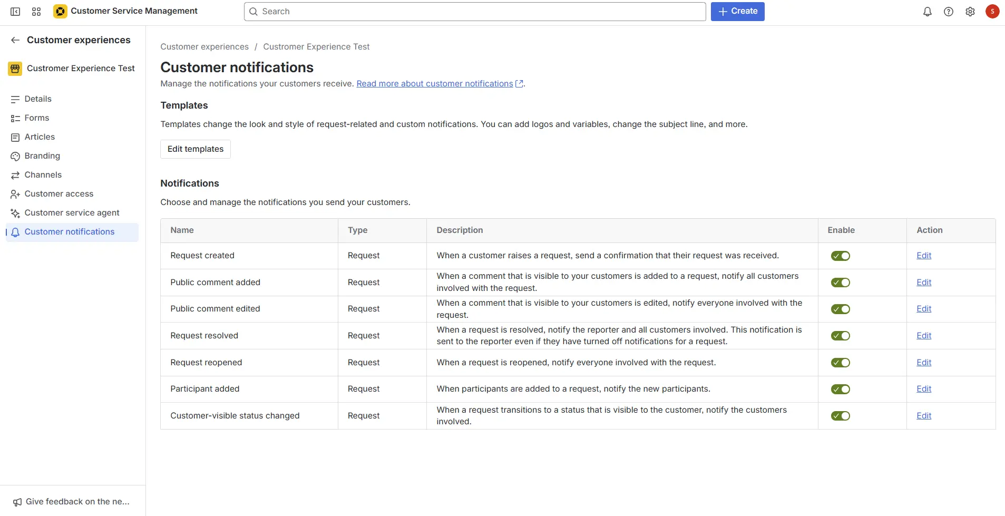Viewport: 1005px width, 516px height.
Task: Turn off the Request resolved toggle
Action: pyautogui.click(x=840, y=336)
